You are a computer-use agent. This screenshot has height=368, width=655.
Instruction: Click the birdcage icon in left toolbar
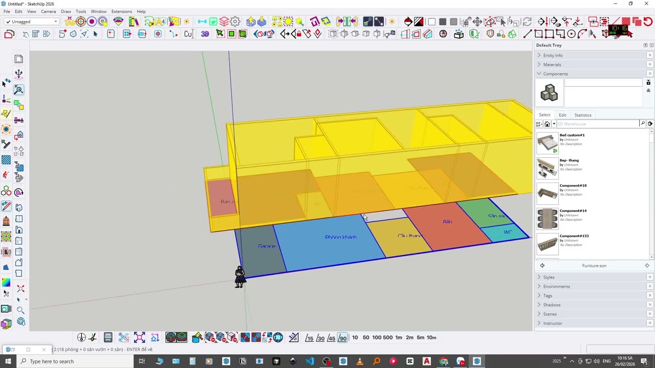tap(6, 221)
